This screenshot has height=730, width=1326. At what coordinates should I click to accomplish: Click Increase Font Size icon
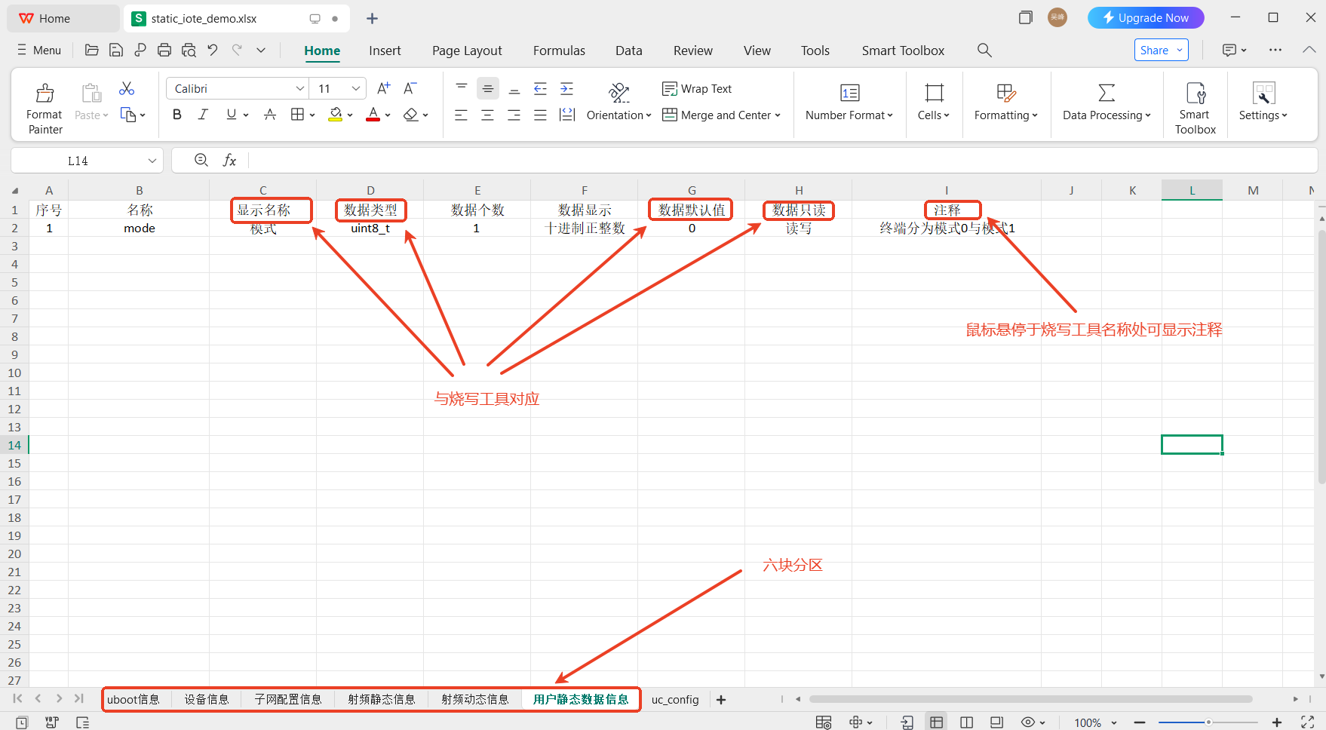click(x=383, y=88)
